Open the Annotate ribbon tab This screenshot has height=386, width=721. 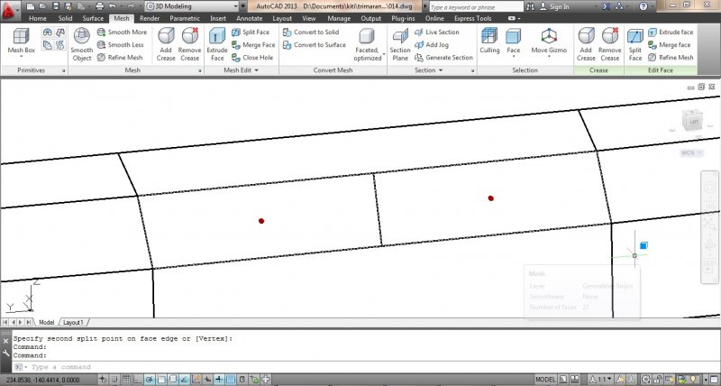coord(249,17)
